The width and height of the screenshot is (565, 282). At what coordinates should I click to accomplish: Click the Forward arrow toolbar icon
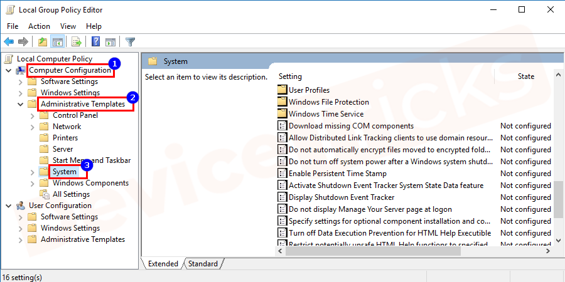pyautogui.click(x=23, y=42)
